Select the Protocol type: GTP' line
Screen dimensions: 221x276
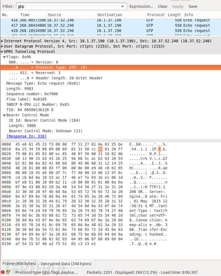[110, 67]
